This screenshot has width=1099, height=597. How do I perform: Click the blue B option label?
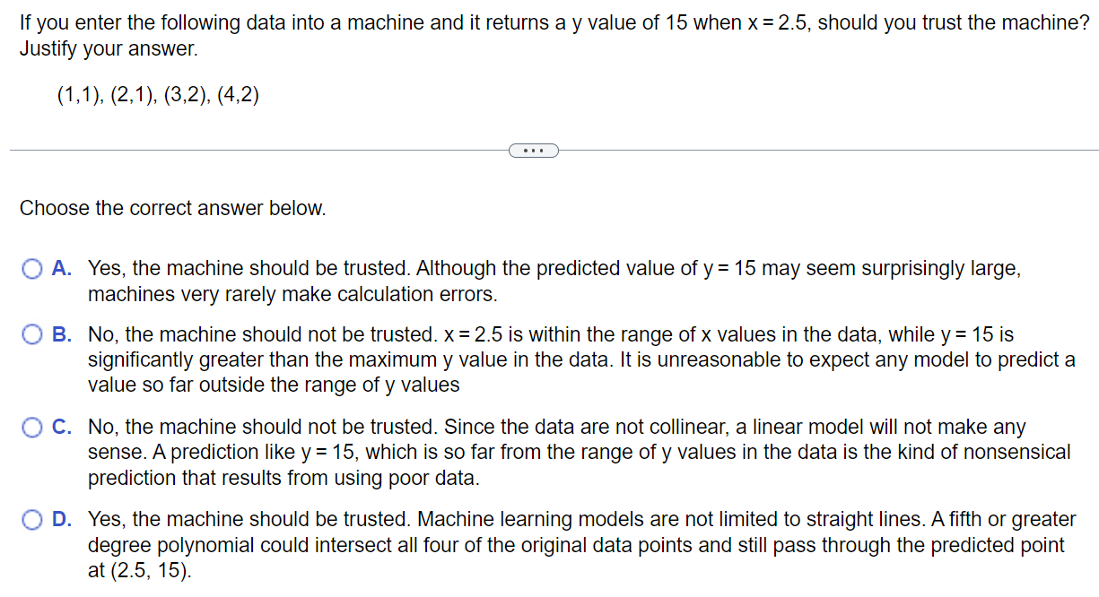coord(59,334)
